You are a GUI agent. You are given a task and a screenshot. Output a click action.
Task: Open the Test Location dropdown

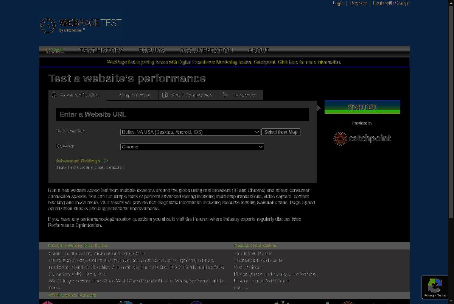[x=190, y=132]
